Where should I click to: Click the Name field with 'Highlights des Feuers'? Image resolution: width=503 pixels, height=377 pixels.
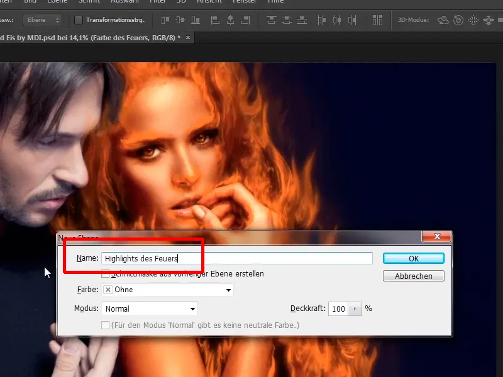(237, 258)
